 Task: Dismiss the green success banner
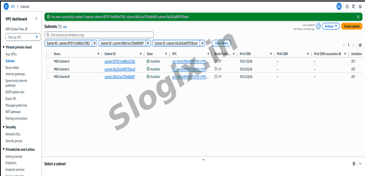click(x=358, y=17)
